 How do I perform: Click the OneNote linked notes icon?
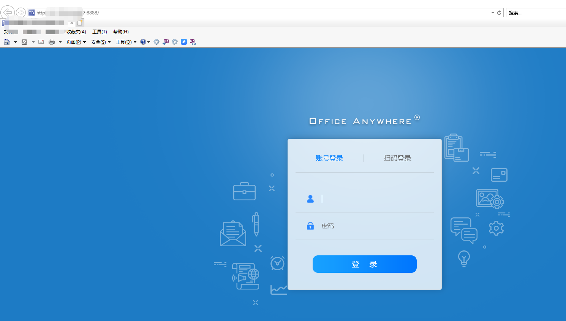point(193,42)
